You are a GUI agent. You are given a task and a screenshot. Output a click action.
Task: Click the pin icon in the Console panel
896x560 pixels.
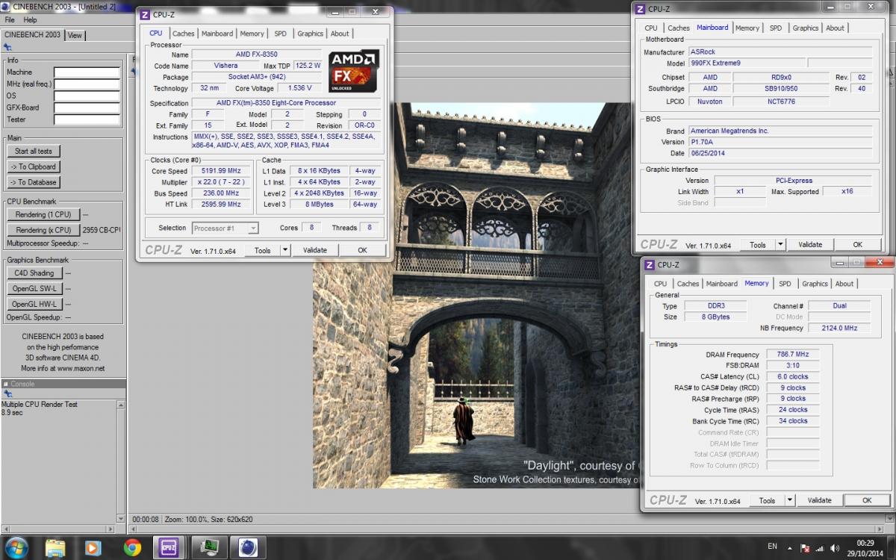pyautogui.click(x=7, y=393)
